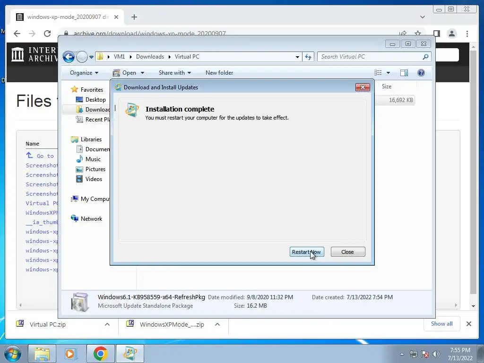Select Recent Places in Favorites
484x363 pixels.
coord(93,120)
